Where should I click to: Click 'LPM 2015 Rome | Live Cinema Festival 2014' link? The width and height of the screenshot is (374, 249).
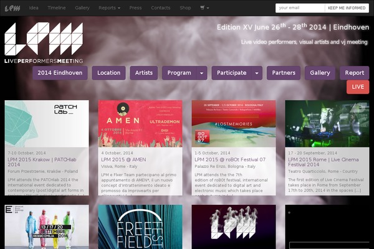[x=323, y=162]
